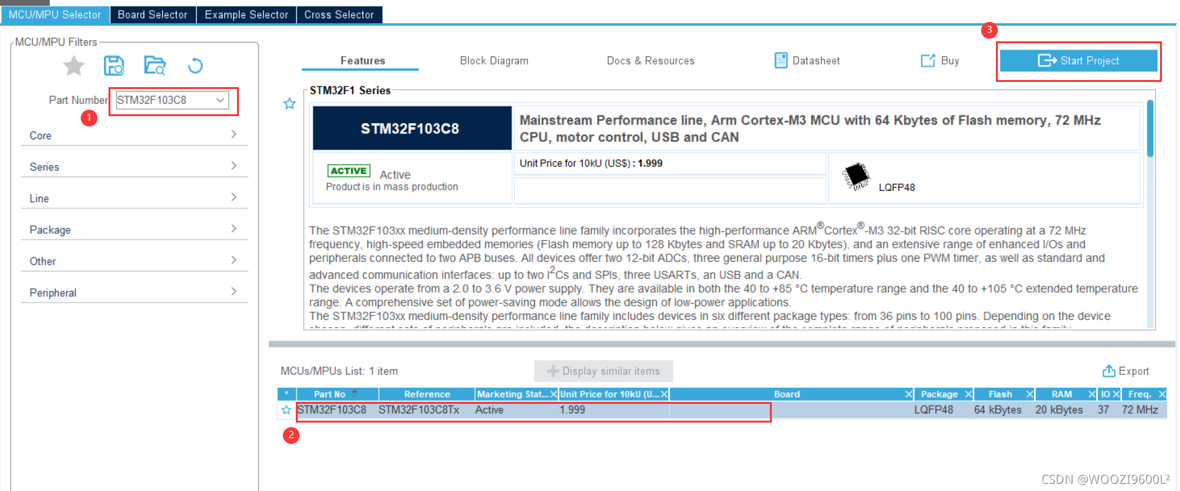Image resolution: width=1180 pixels, height=491 pixels.
Task: Switch to Board Selector tab
Action: [x=152, y=14]
